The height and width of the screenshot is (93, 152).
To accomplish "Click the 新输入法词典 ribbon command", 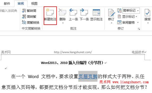I will click(x=9, y=11).
